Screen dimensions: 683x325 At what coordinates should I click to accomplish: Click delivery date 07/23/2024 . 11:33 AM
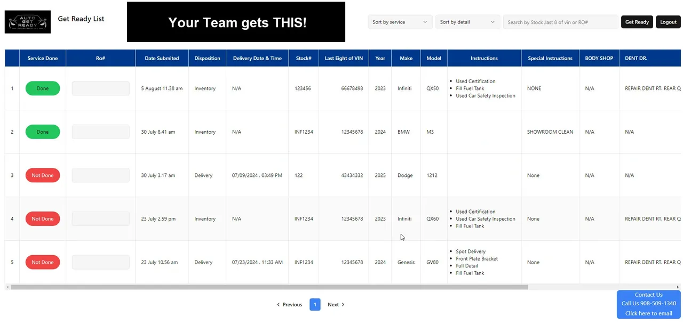257,262
